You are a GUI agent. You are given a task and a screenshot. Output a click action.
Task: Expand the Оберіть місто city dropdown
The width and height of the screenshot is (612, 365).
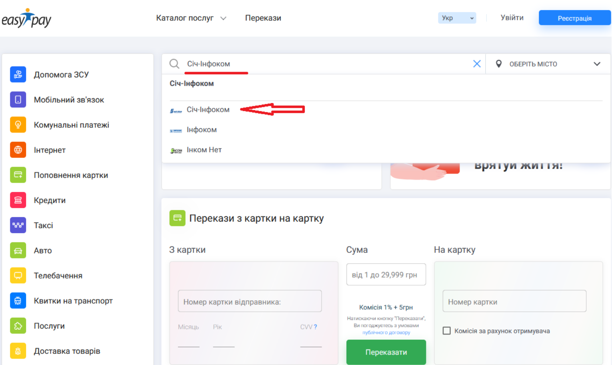coord(547,64)
